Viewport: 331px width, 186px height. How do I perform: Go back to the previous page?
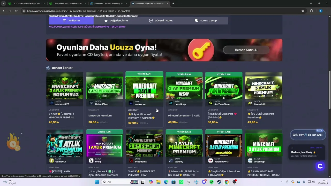click(x=4, y=11)
